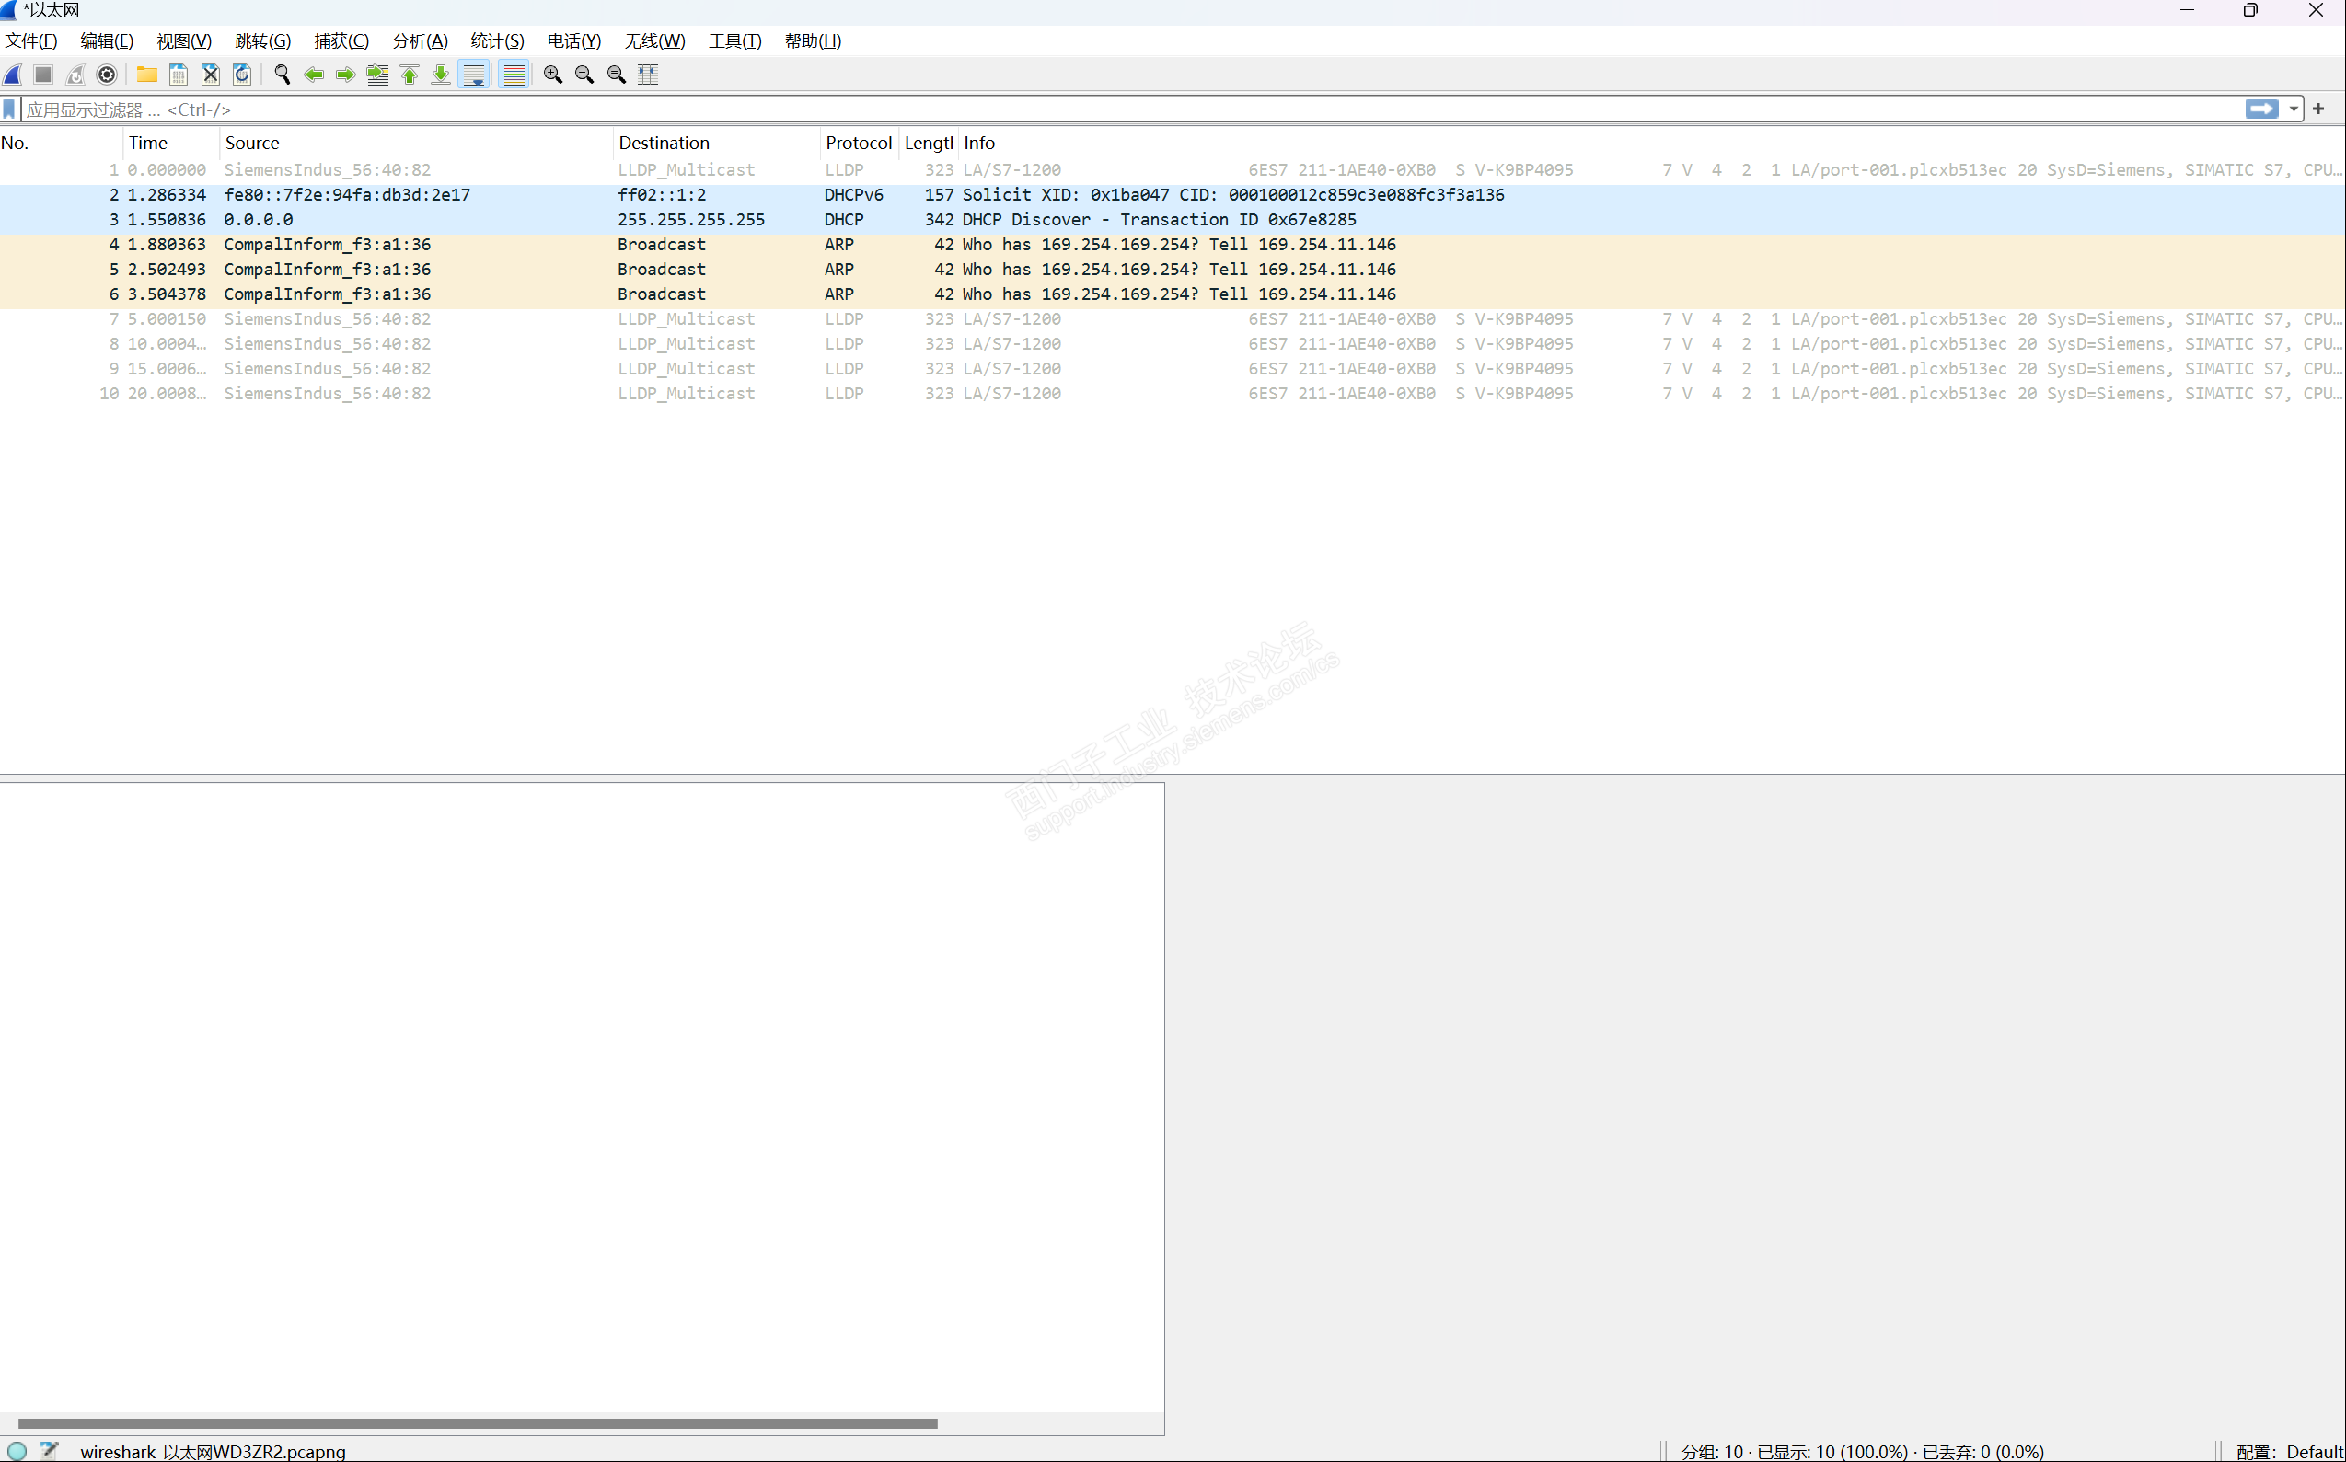The image size is (2346, 1462).
Task: Click resize columns to fit icon
Action: click(648, 75)
